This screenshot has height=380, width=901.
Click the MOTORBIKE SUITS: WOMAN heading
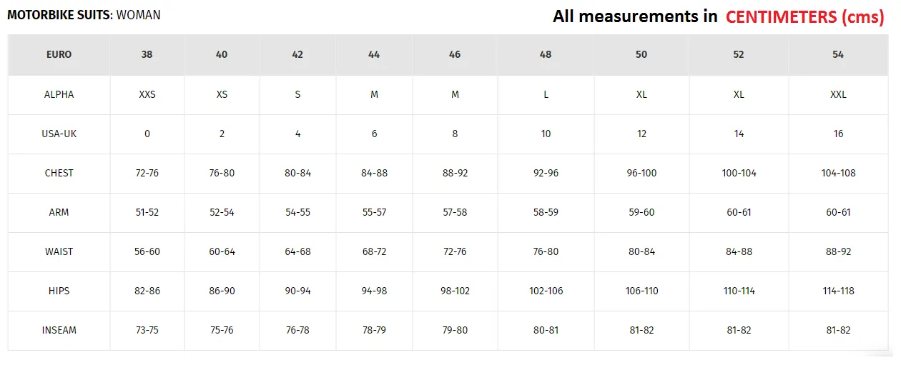[84, 15]
